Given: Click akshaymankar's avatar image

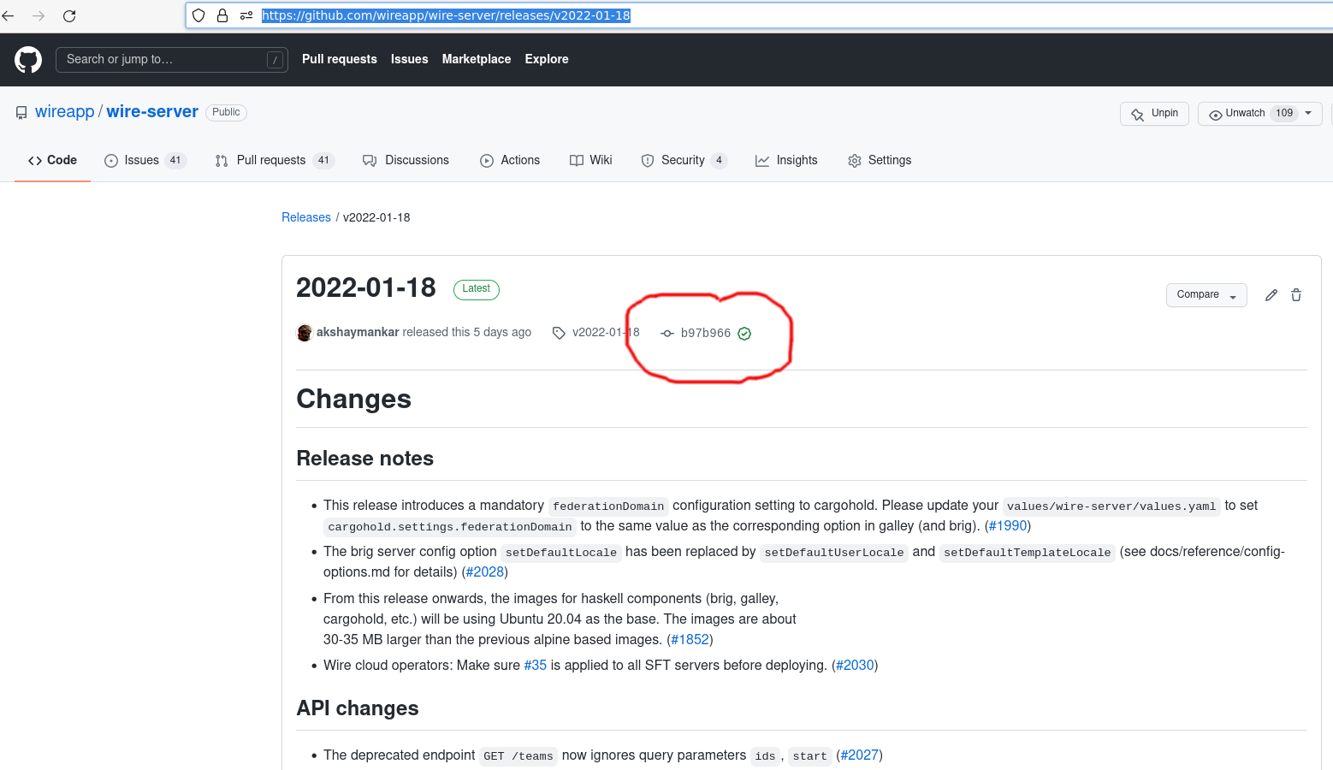Looking at the screenshot, I should pyautogui.click(x=305, y=333).
